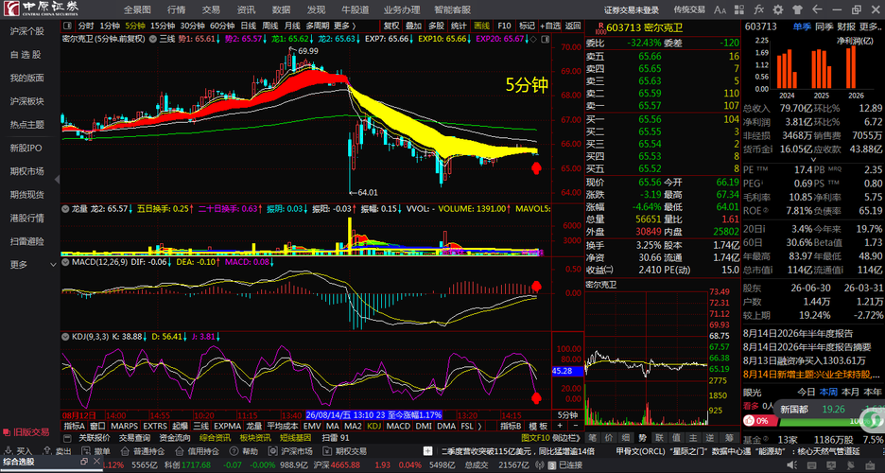Open 传统交易 button

point(689,9)
